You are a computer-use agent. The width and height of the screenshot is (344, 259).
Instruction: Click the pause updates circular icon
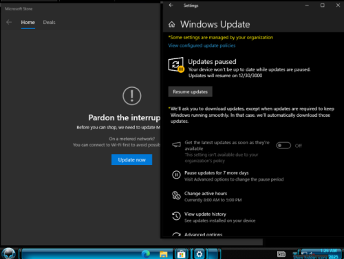pyautogui.click(x=176, y=175)
